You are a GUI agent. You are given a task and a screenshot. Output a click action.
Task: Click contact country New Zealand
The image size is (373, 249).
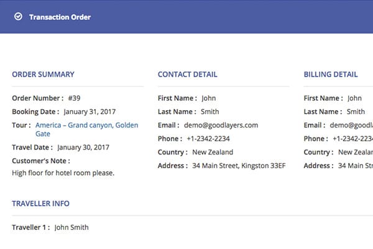click(x=213, y=153)
